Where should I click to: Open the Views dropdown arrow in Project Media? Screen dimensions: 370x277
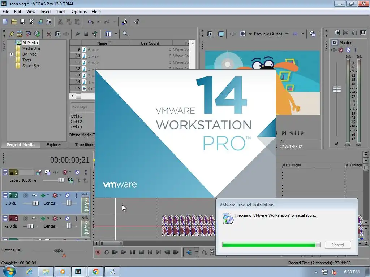tap(116, 34)
